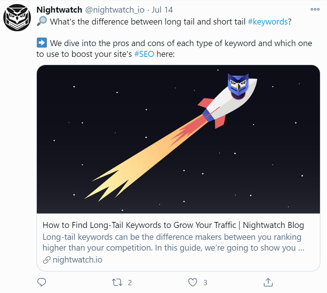Open the tweet's more options menu
This screenshot has height=293, width=327.
coord(315,9)
